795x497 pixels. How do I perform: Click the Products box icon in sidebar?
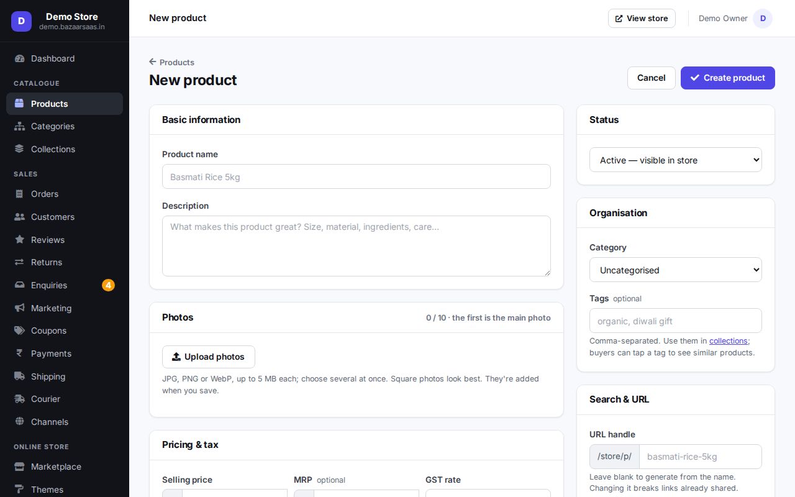coord(19,104)
